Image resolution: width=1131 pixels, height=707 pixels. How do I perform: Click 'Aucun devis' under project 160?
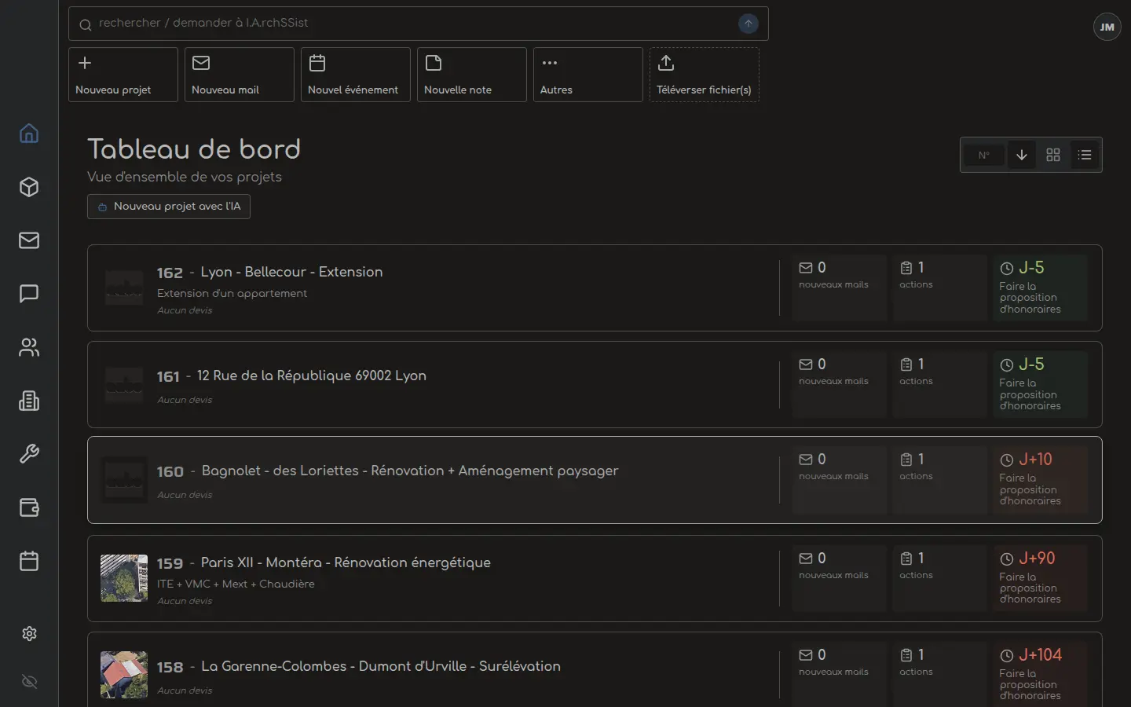point(185,495)
